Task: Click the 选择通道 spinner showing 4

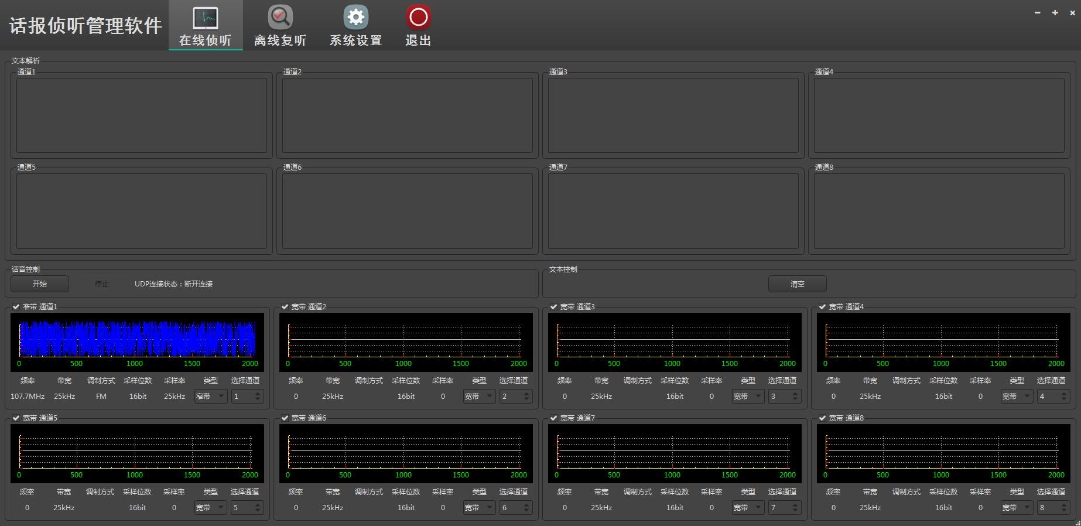Action: pyautogui.click(x=1053, y=397)
